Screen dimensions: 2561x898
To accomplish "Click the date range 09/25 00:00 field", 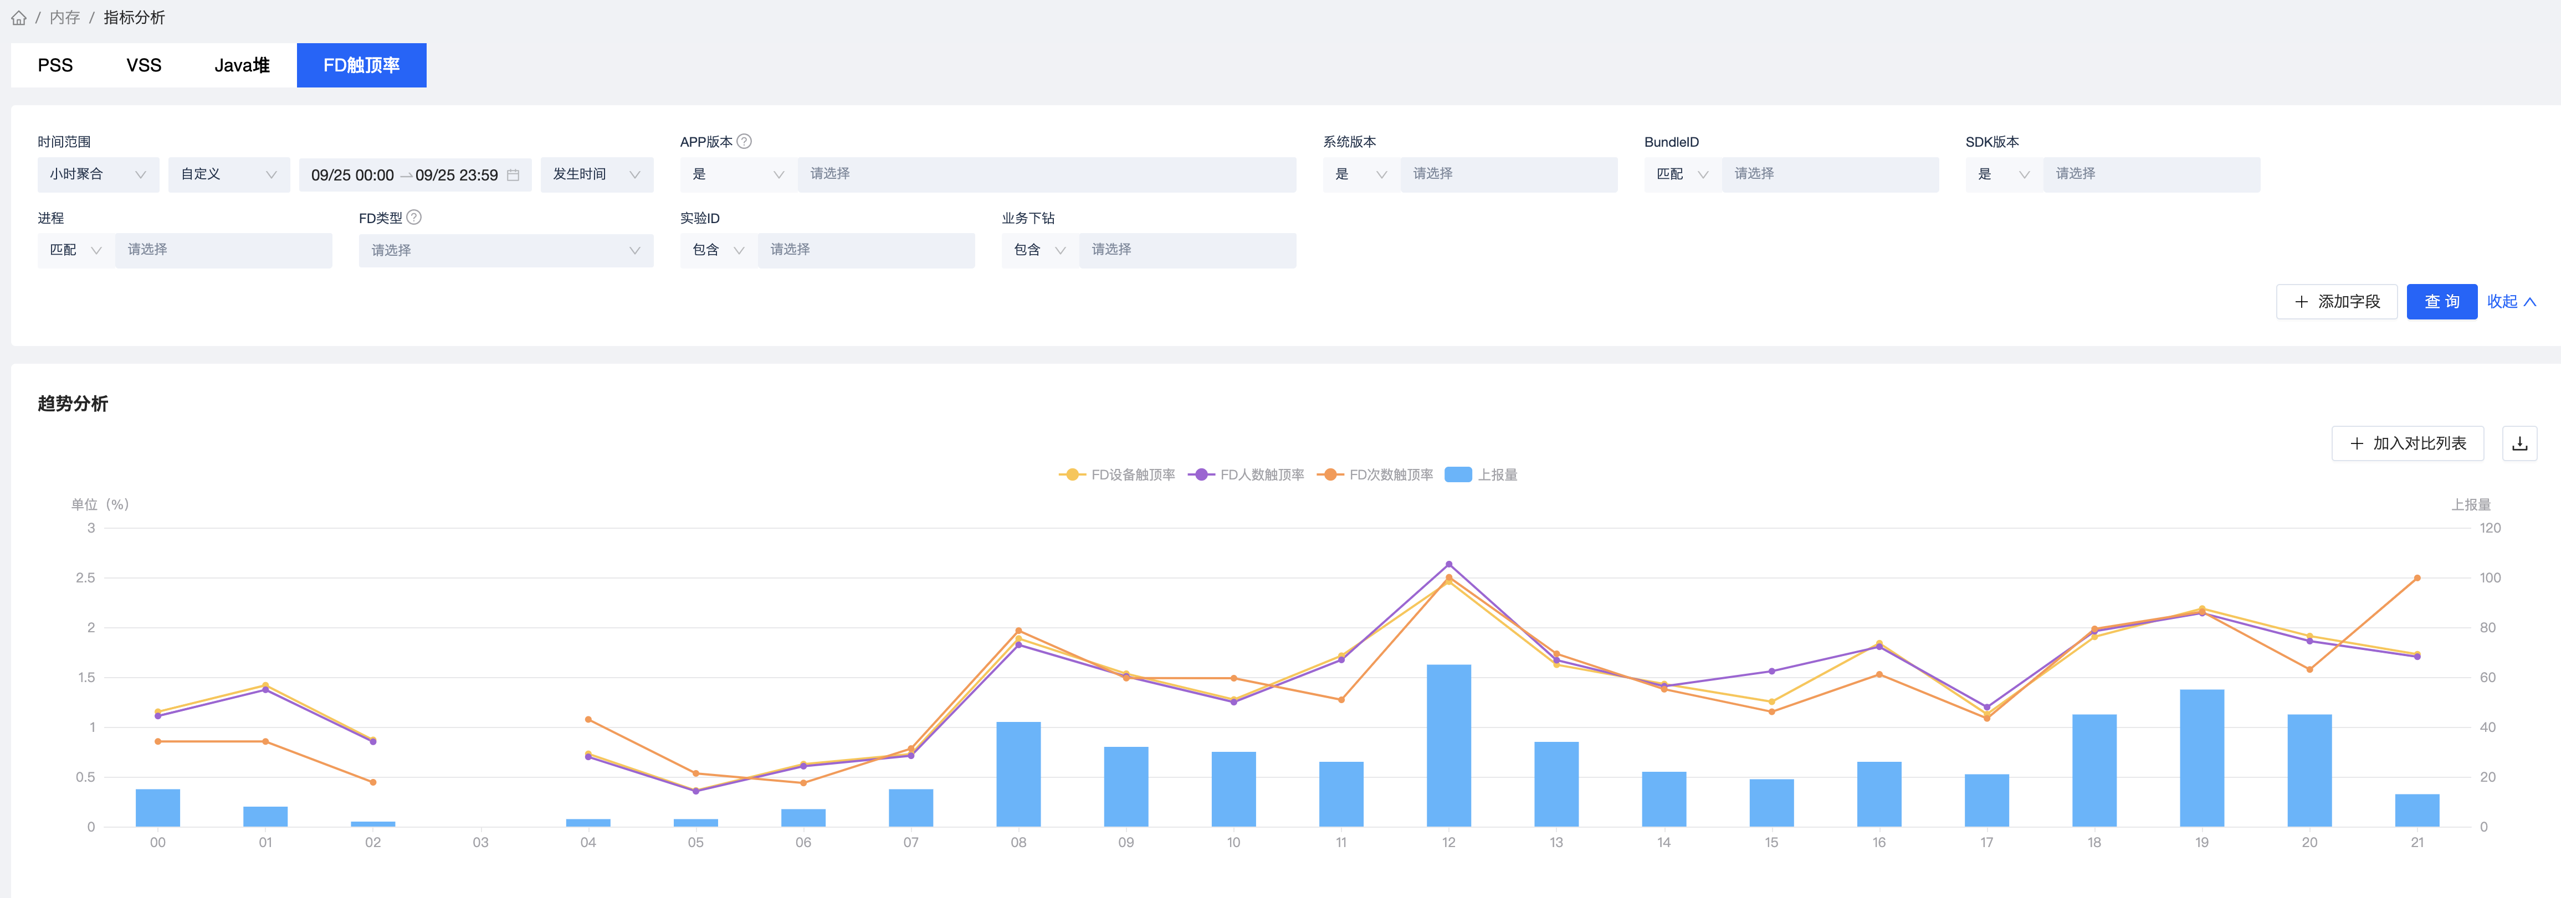I will [x=353, y=176].
